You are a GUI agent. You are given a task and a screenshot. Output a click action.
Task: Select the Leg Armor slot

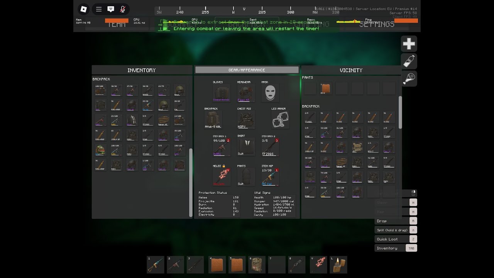pyautogui.click(x=280, y=120)
